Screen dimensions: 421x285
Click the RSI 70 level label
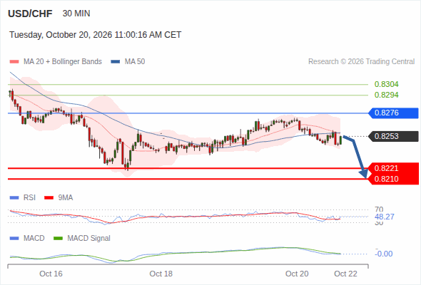pos(379,209)
